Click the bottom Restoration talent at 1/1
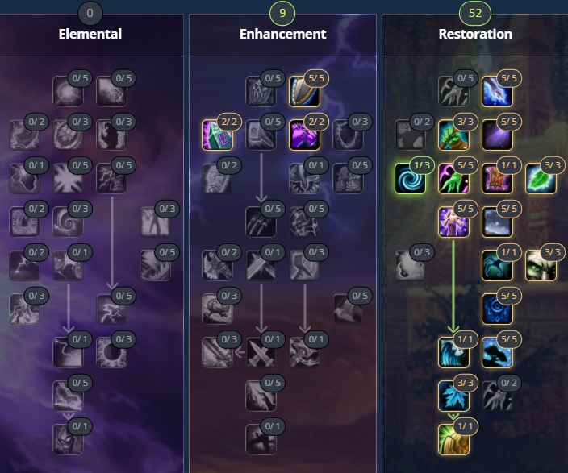The height and width of the screenshot is (473, 568). (453, 439)
